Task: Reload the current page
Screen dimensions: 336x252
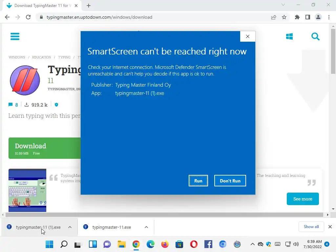Action: click(28, 17)
